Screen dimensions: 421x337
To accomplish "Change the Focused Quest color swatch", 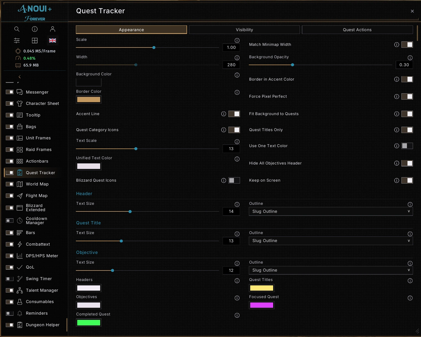I will [262, 305].
